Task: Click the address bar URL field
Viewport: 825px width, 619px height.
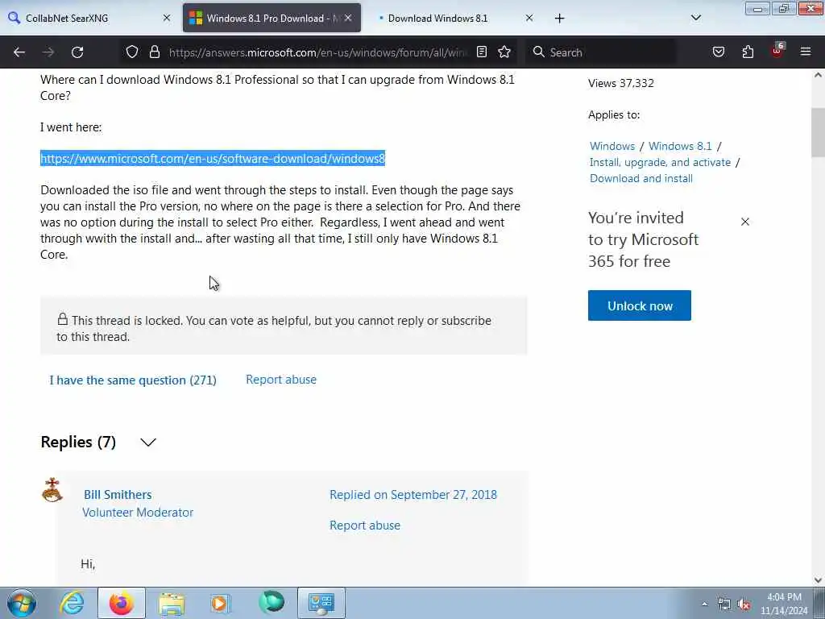Action: pos(317,52)
